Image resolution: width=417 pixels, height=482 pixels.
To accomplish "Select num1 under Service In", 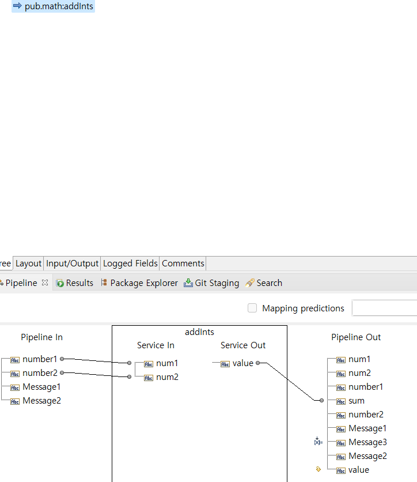I will pyautogui.click(x=167, y=363).
